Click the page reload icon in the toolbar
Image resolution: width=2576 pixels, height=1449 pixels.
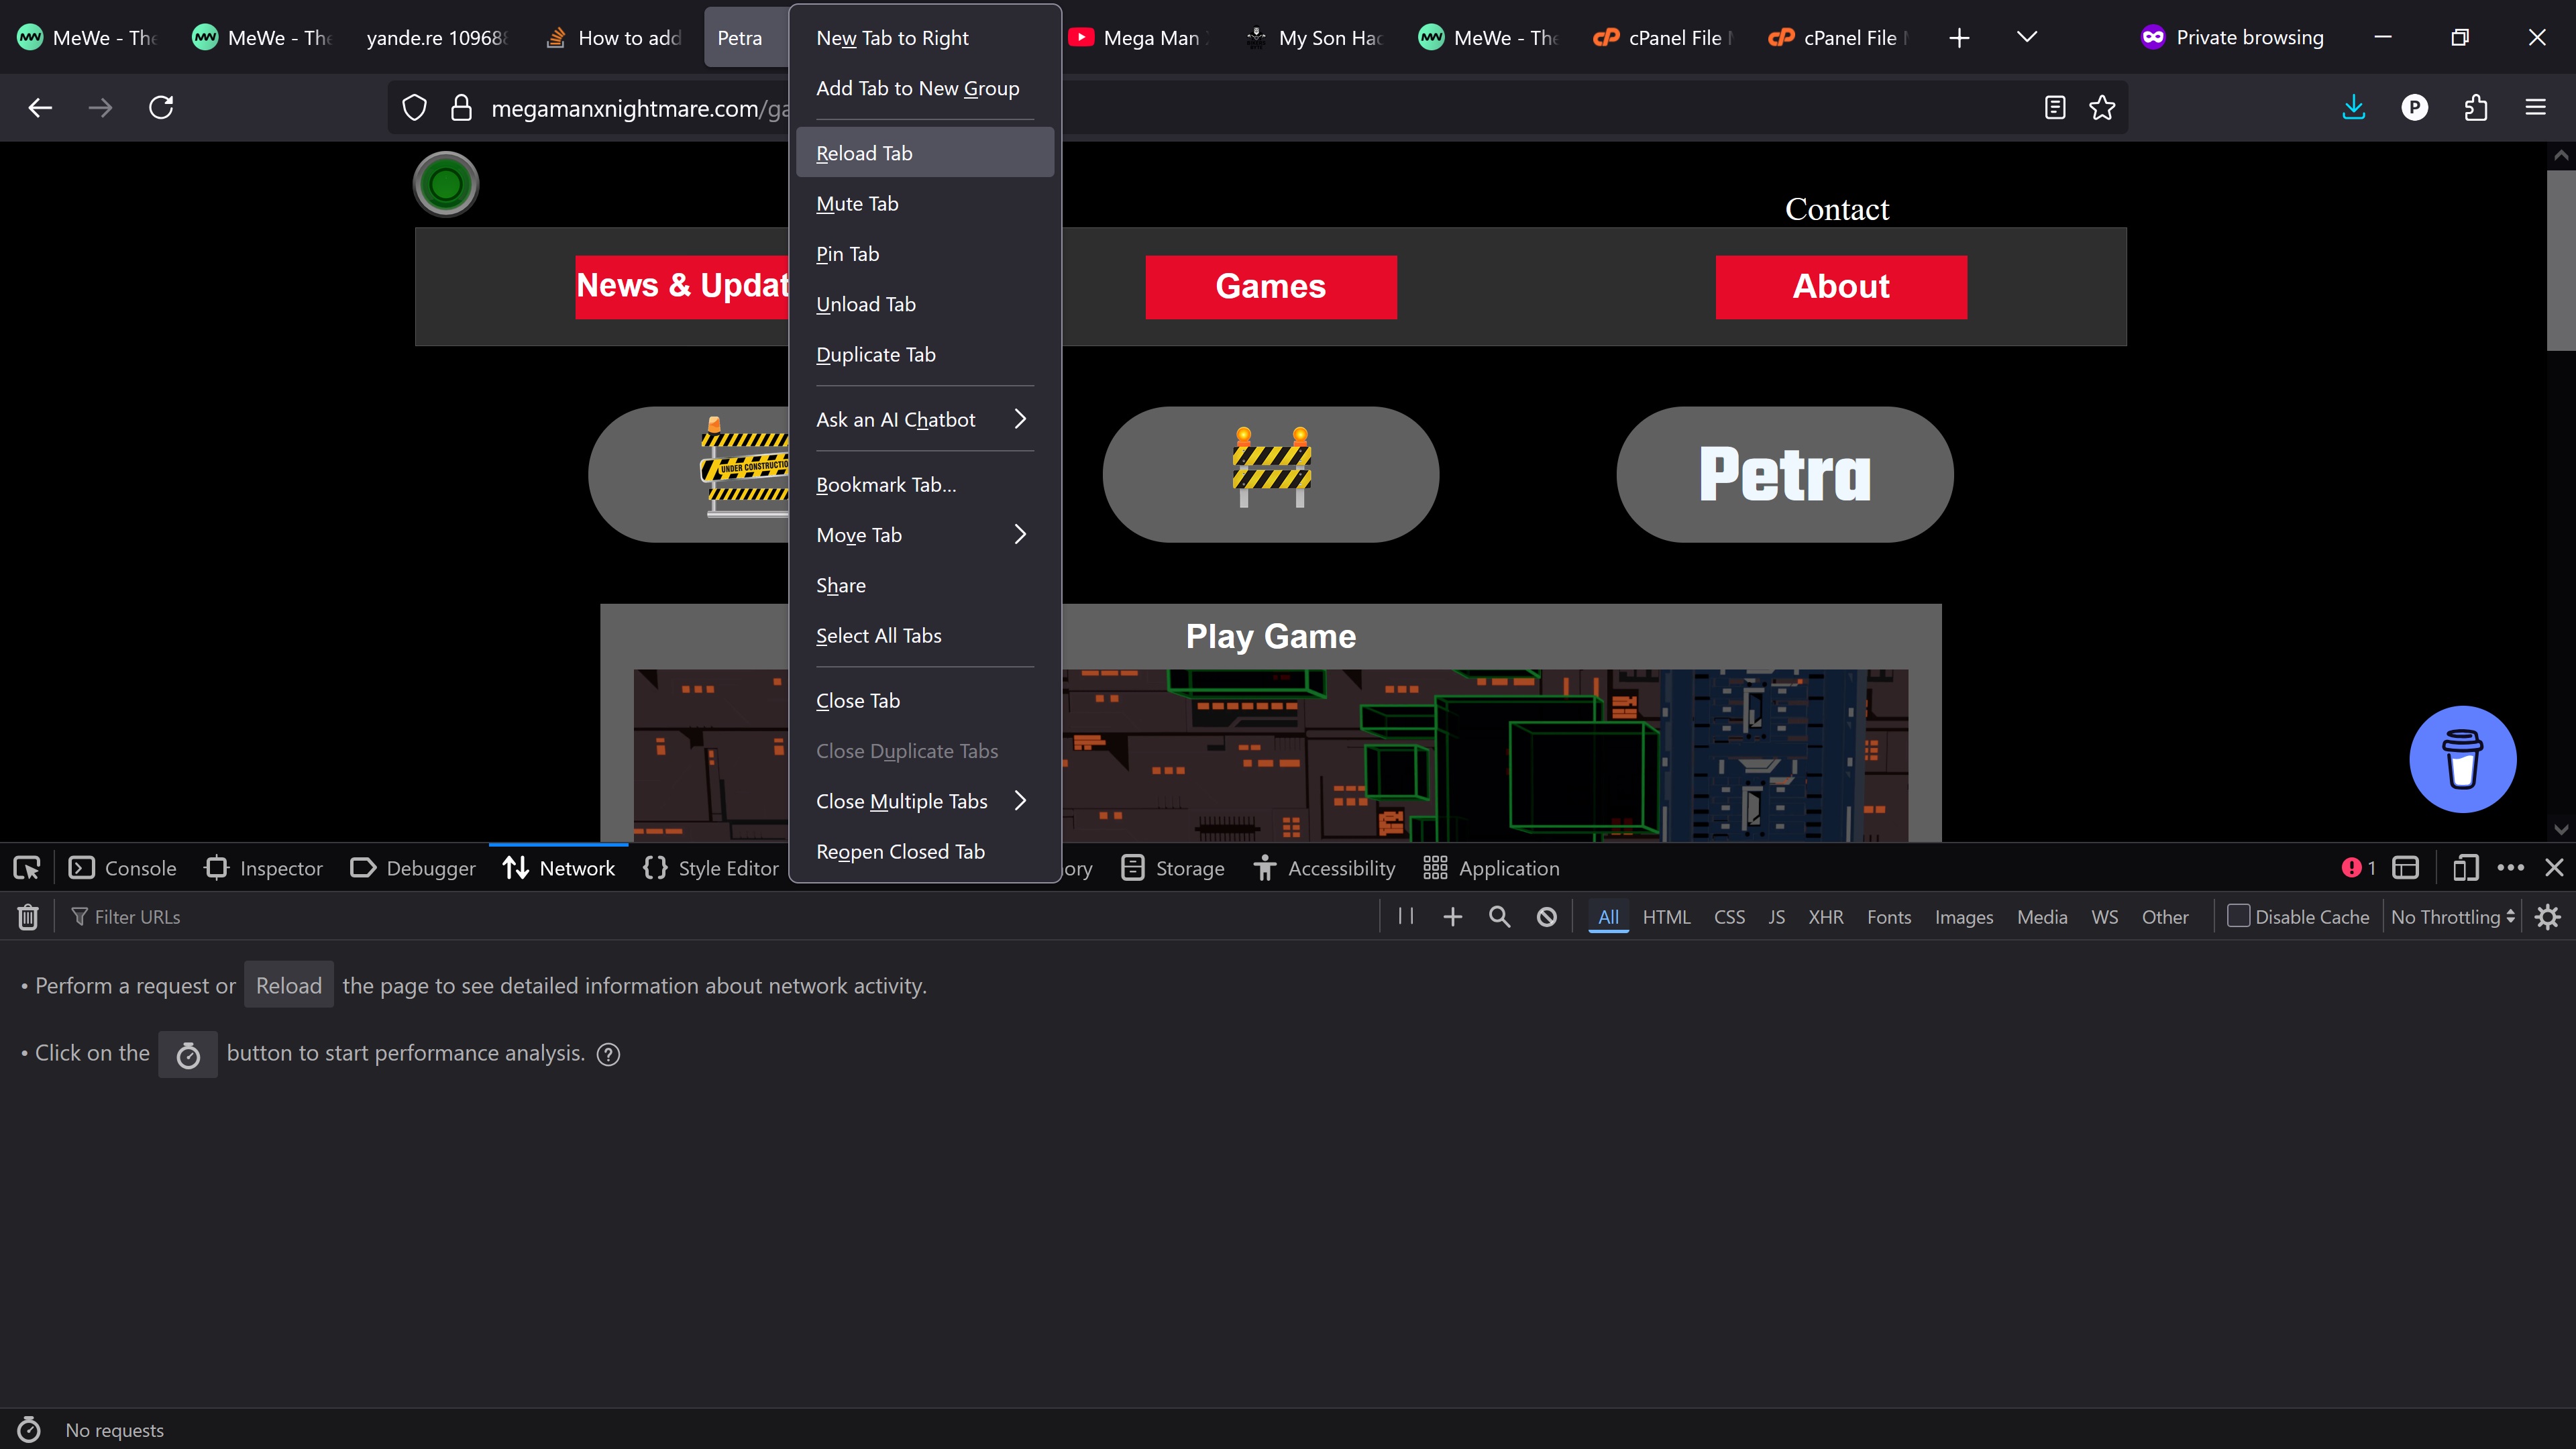[161, 107]
